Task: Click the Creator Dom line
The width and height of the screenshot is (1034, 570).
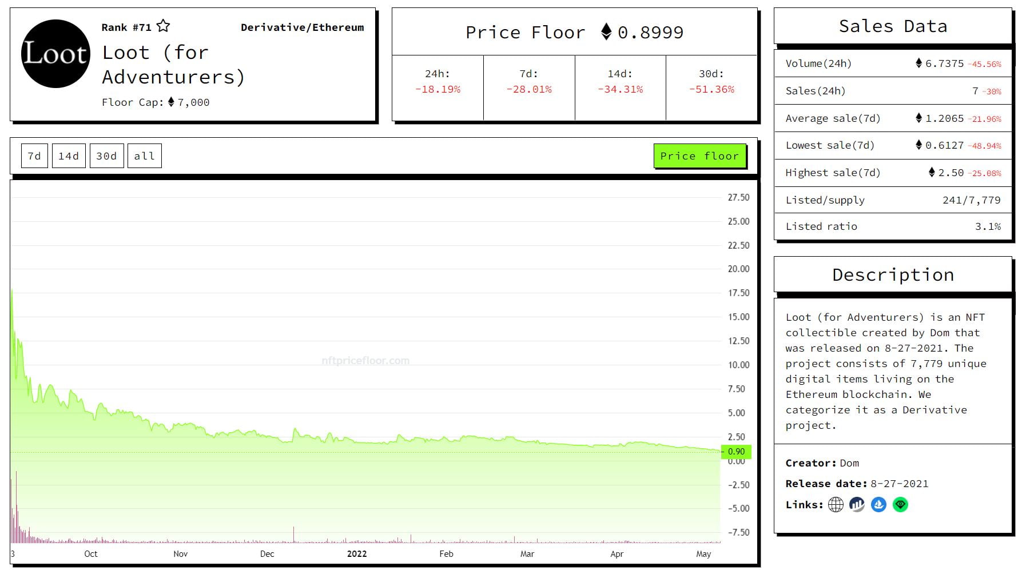Action: coord(822,463)
